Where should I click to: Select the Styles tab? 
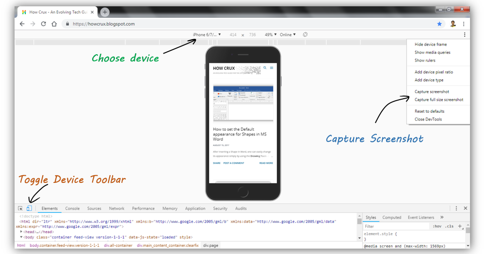(x=371, y=217)
